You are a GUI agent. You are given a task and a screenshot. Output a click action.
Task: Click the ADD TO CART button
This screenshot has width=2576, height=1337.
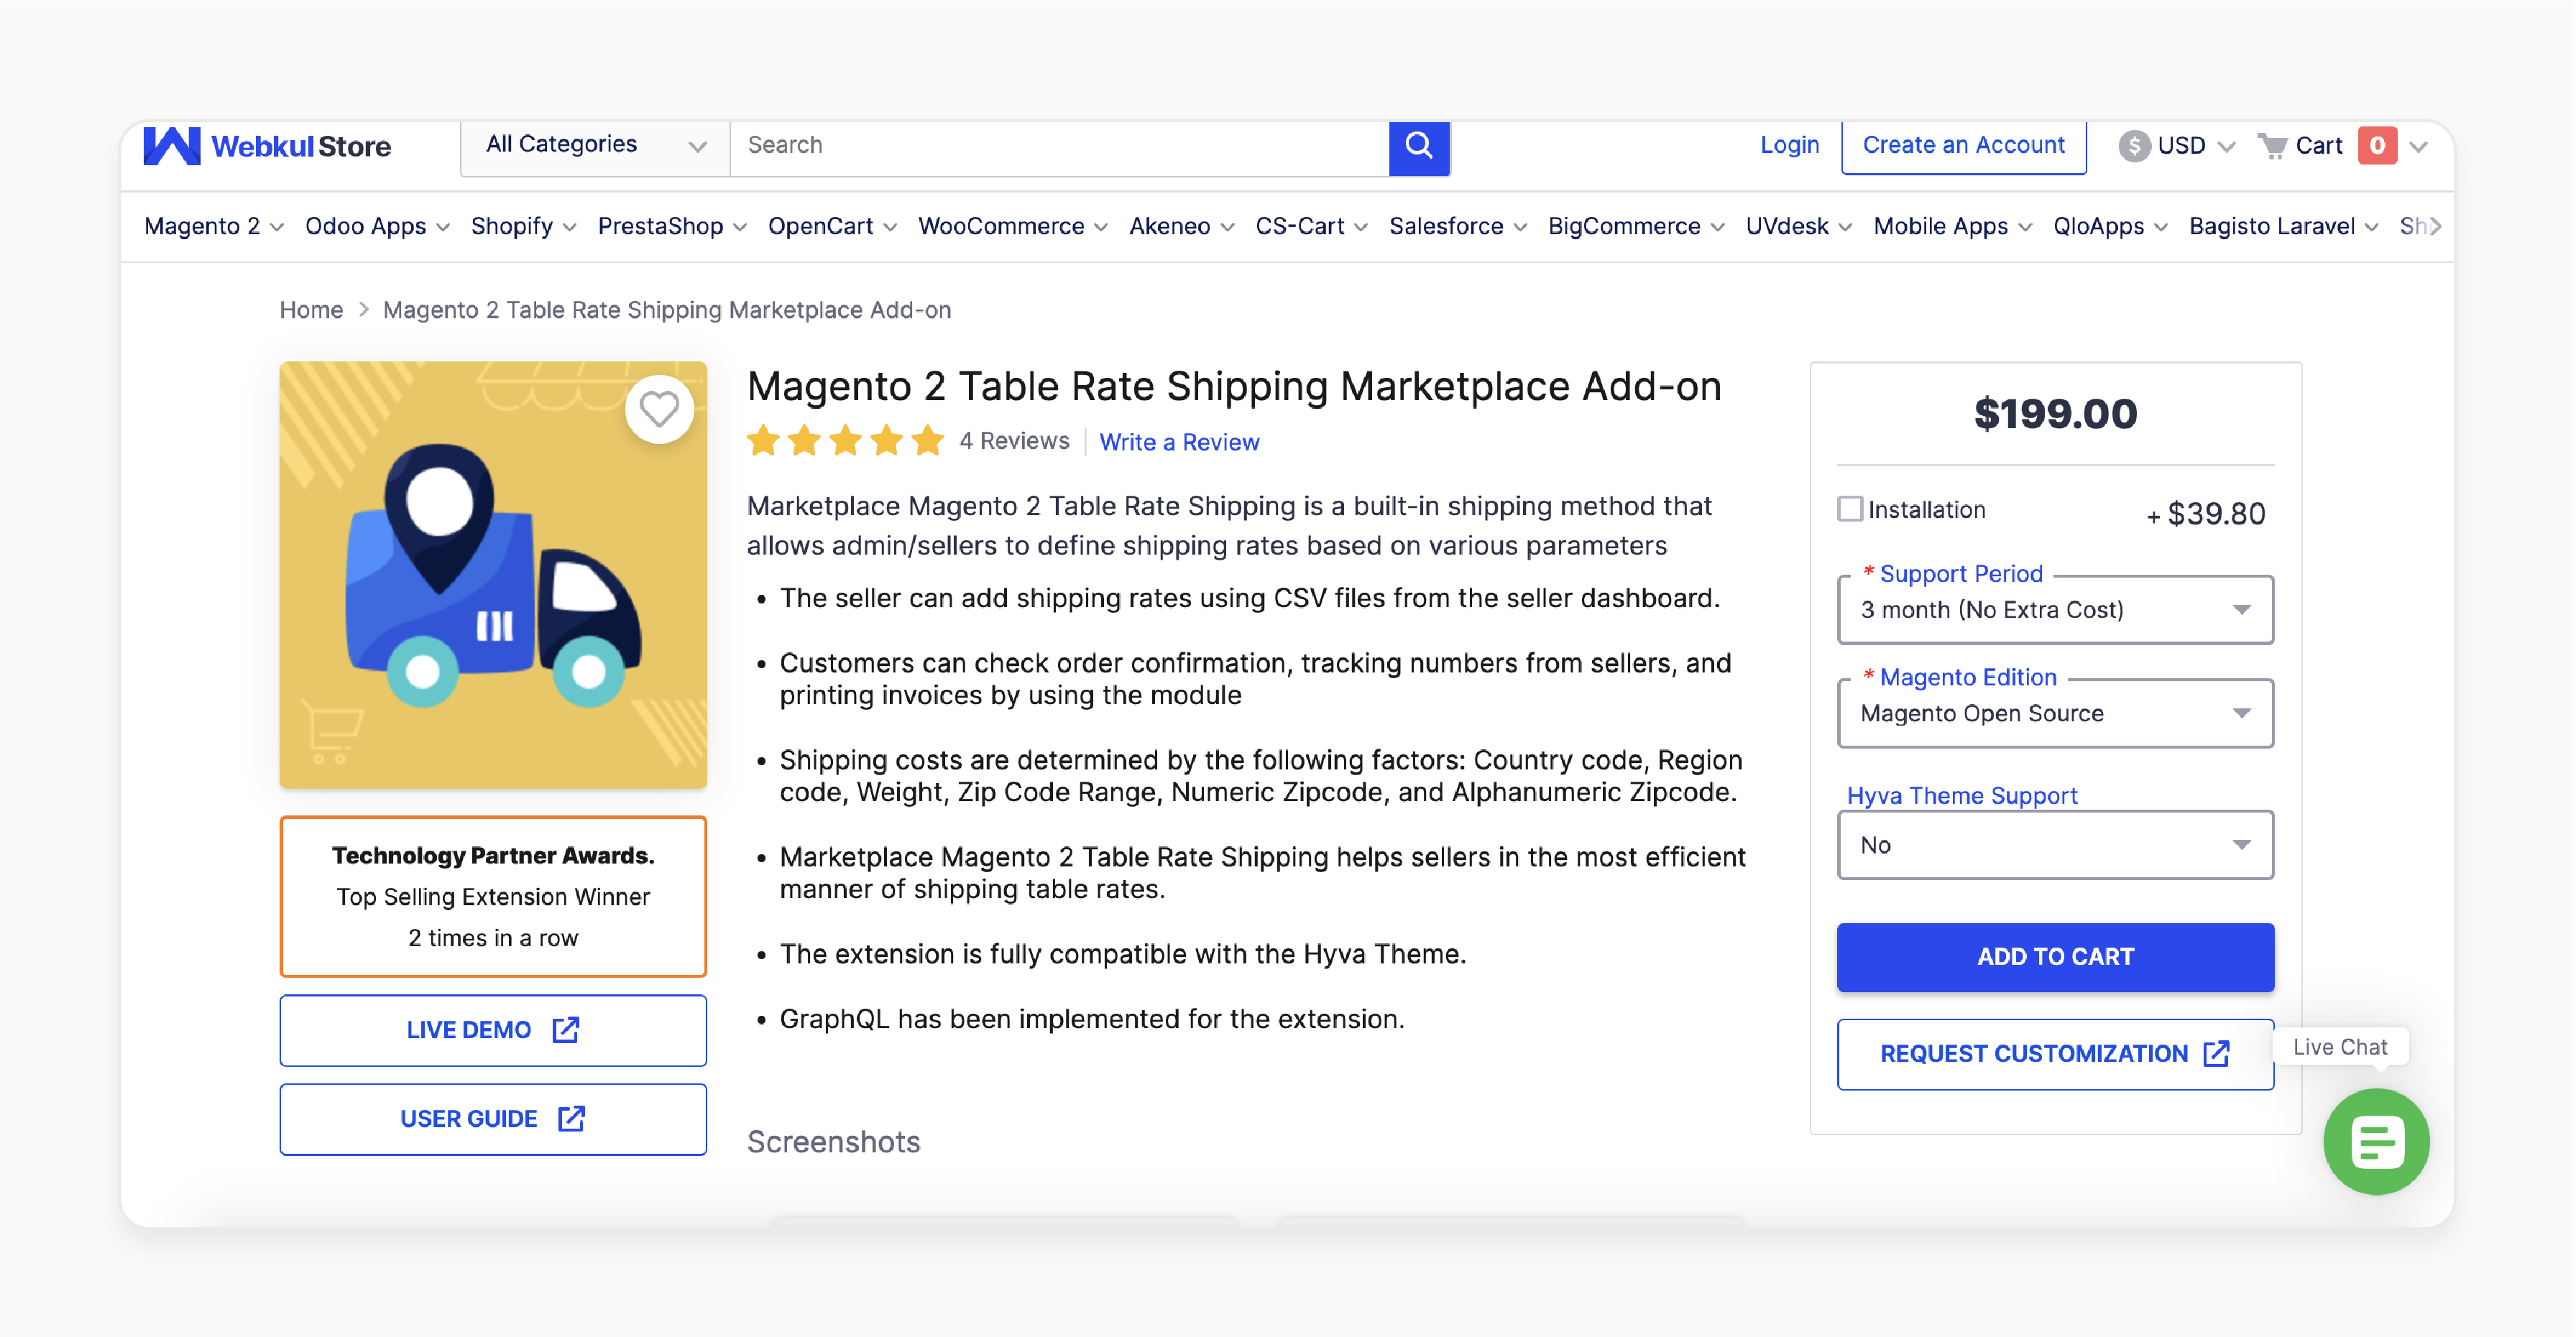(2055, 956)
